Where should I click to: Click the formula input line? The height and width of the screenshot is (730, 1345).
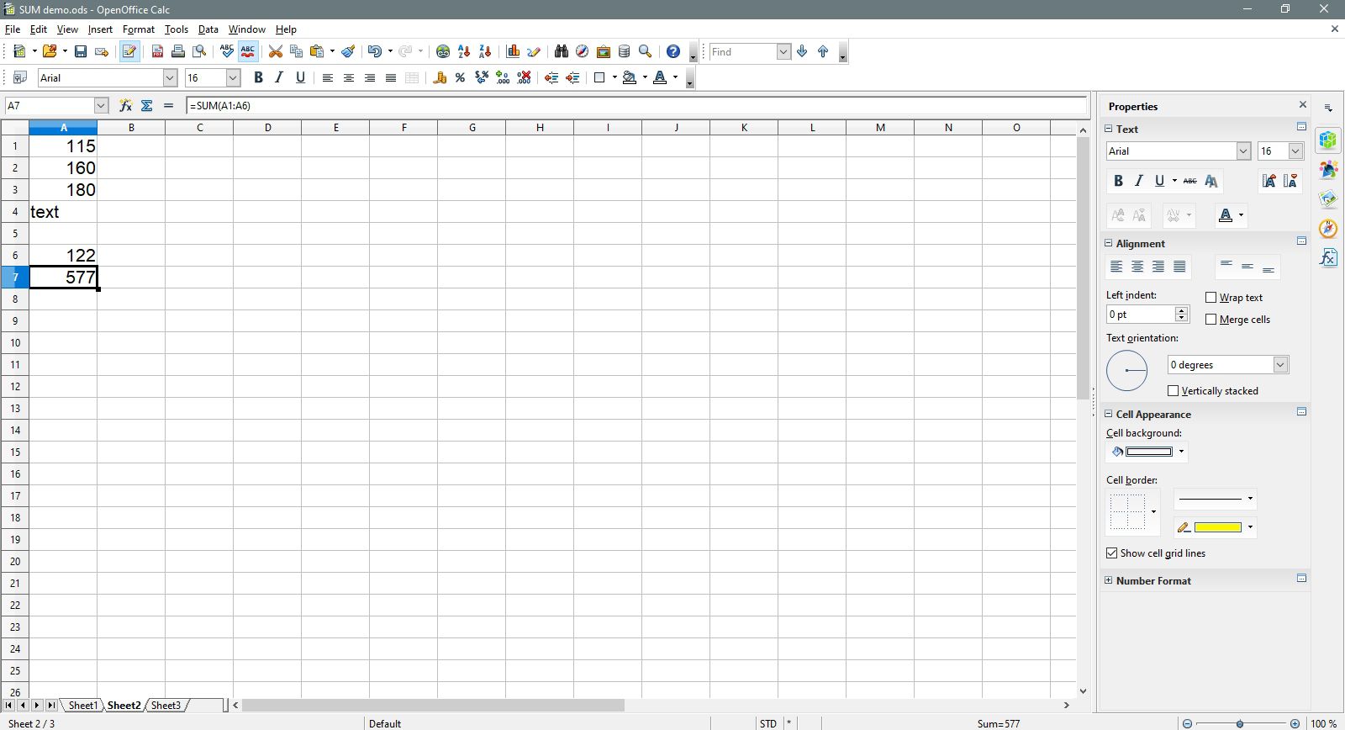(x=636, y=106)
